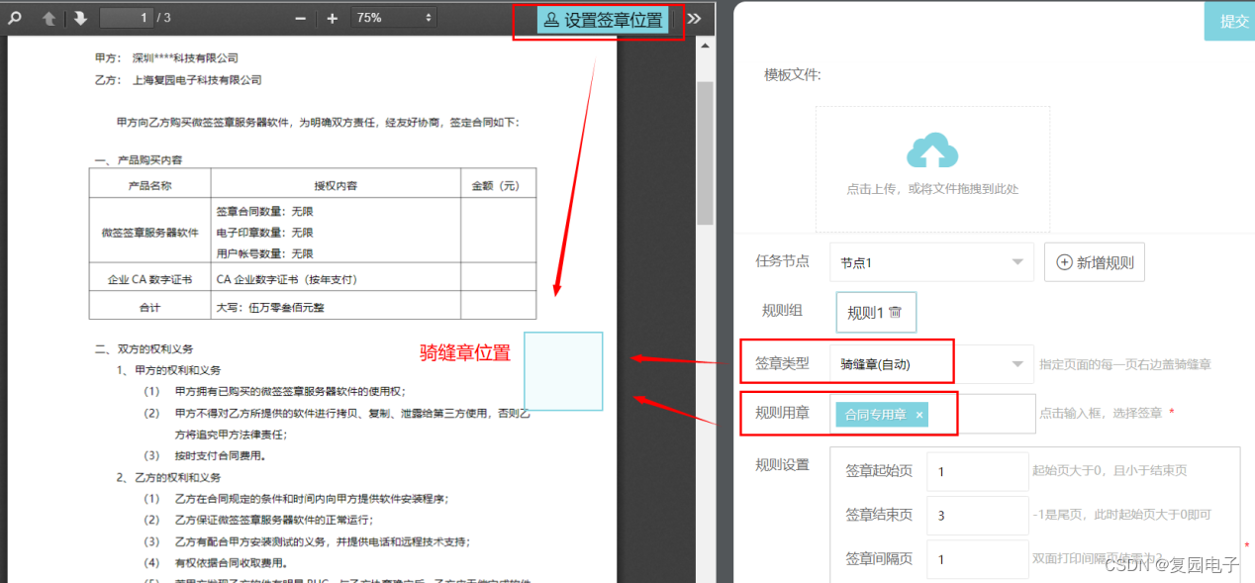This screenshot has width=1255, height=583.
Task: Click the 合同专用章 tag label
Action: coord(876,415)
